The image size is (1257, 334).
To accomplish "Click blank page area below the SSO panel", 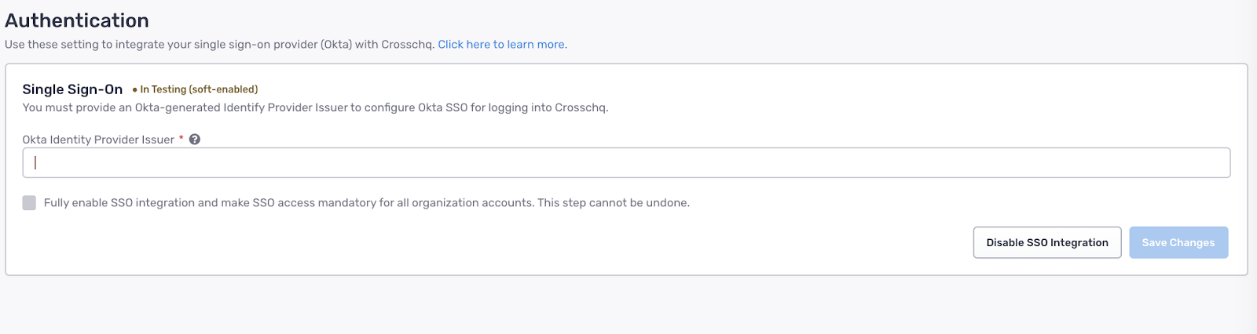I will coord(628,306).
